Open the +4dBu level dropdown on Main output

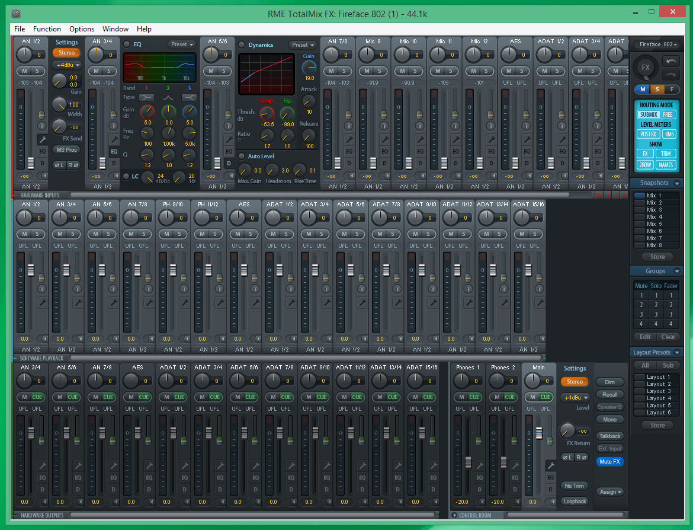point(574,398)
